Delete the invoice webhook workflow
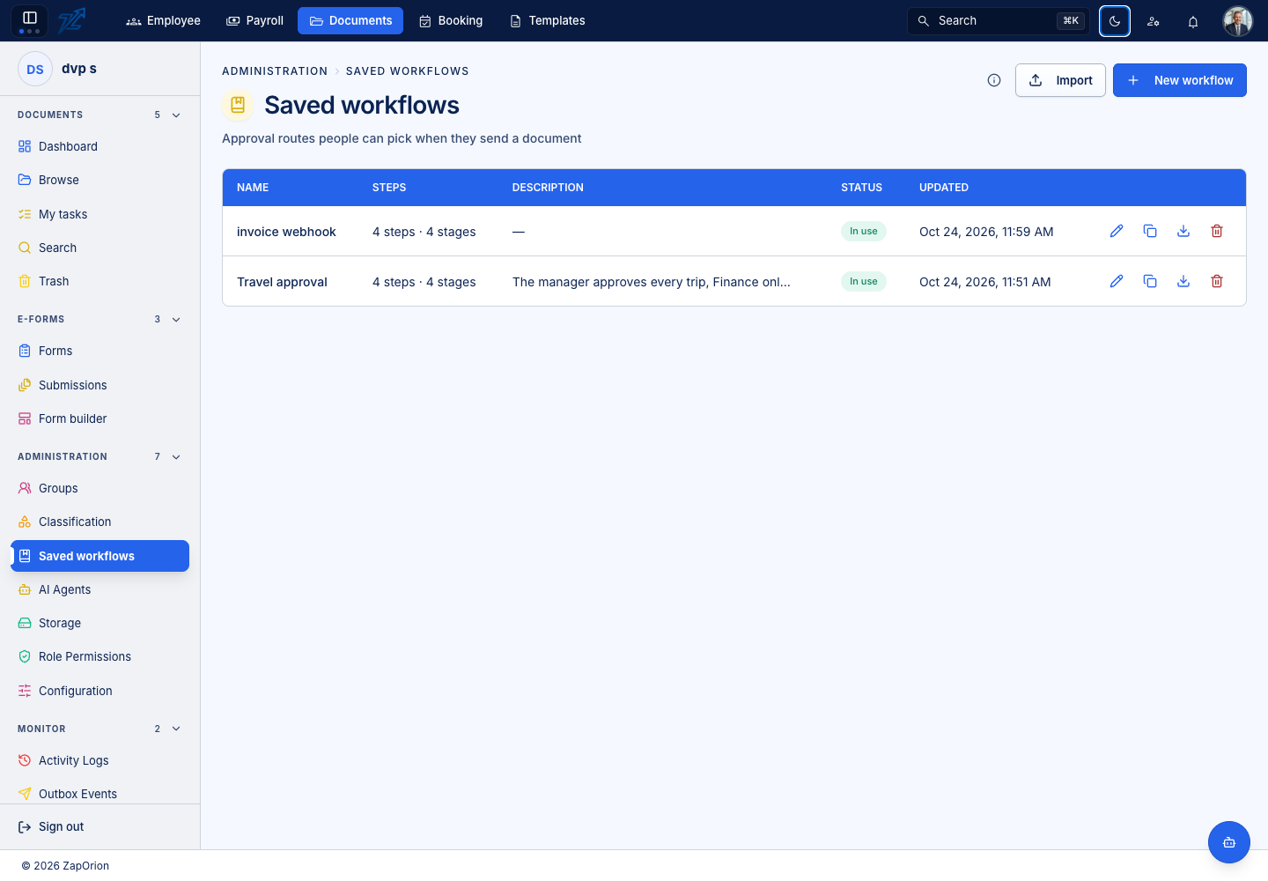This screenshot has height=881, width=1268. [x=1217, y=231]
